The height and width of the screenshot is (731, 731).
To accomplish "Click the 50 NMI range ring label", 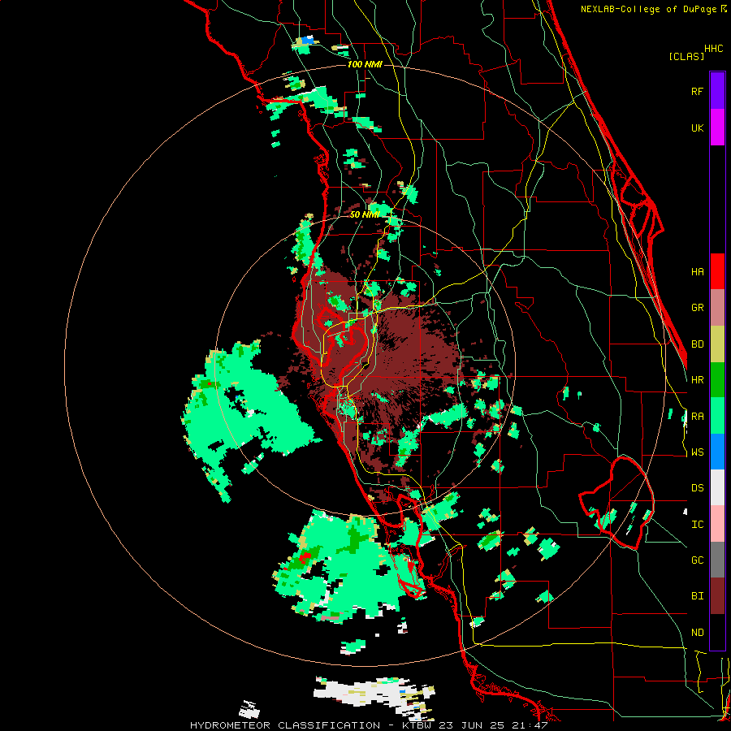I will 365,214.
